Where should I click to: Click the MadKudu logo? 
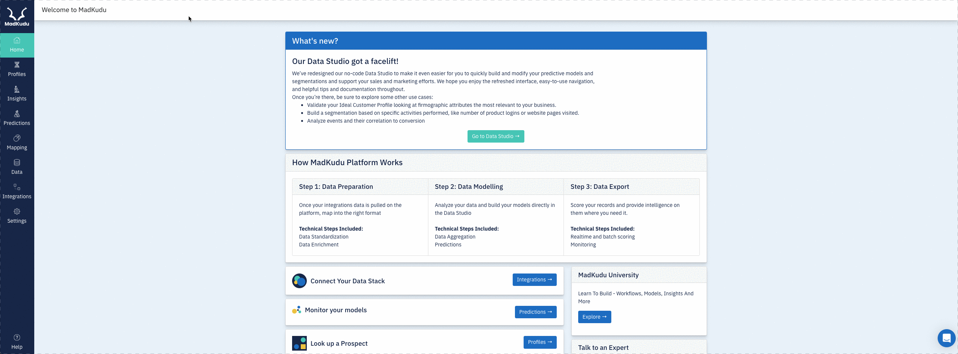17,17
